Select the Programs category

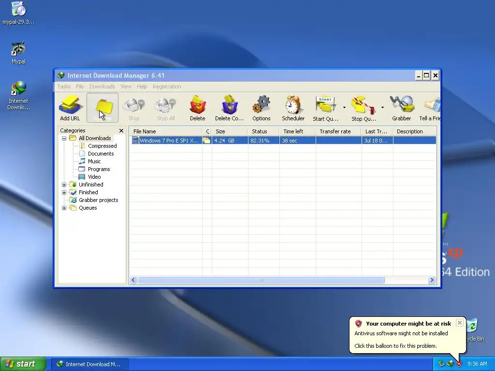[99, 169]
